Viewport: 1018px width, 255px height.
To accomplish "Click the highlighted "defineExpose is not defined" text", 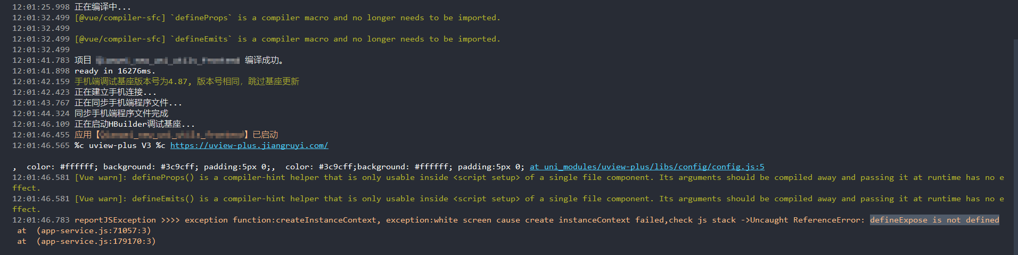I will [934, 220].
